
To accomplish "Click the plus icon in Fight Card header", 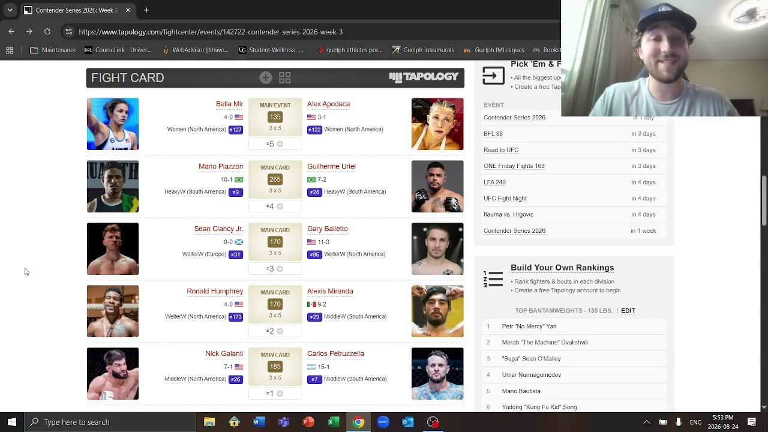I will (266, 77).
